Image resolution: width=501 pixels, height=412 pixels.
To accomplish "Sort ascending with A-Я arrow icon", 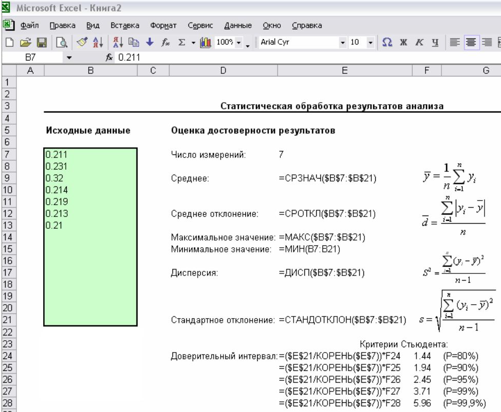I will pyautogui.click(x=98, y=42).
